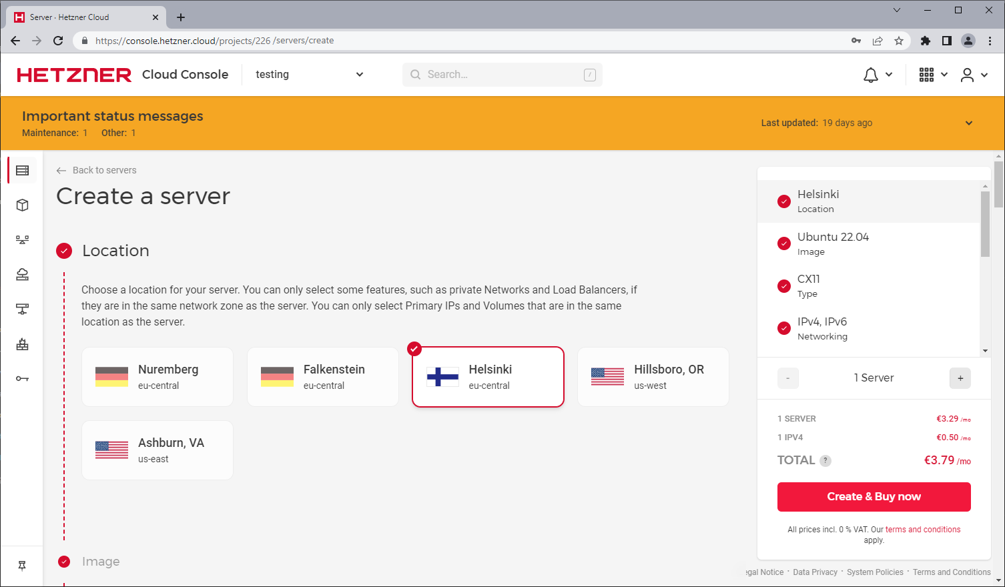Jump to Location step in summary

coord(868,201)
